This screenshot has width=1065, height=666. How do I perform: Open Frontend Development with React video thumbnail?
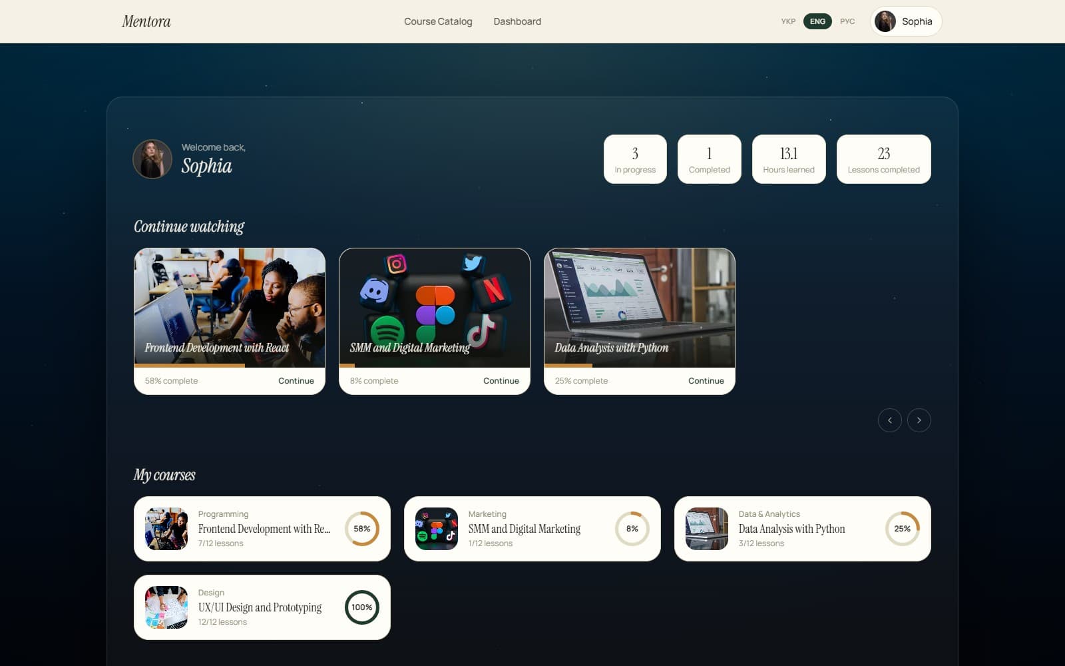pos(230,306)
